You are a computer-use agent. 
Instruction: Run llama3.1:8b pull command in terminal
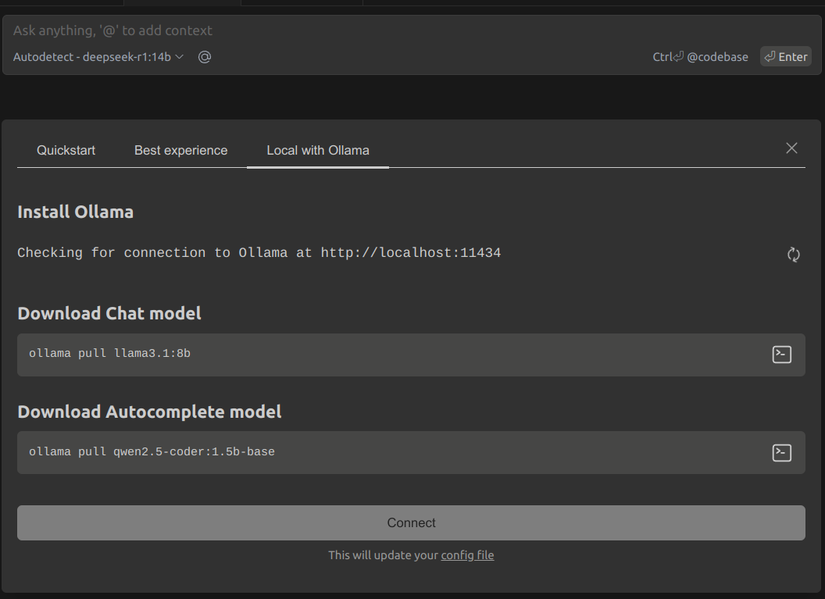tap(782, 355)
